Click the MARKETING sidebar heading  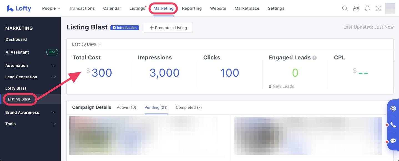coord(19,28)
